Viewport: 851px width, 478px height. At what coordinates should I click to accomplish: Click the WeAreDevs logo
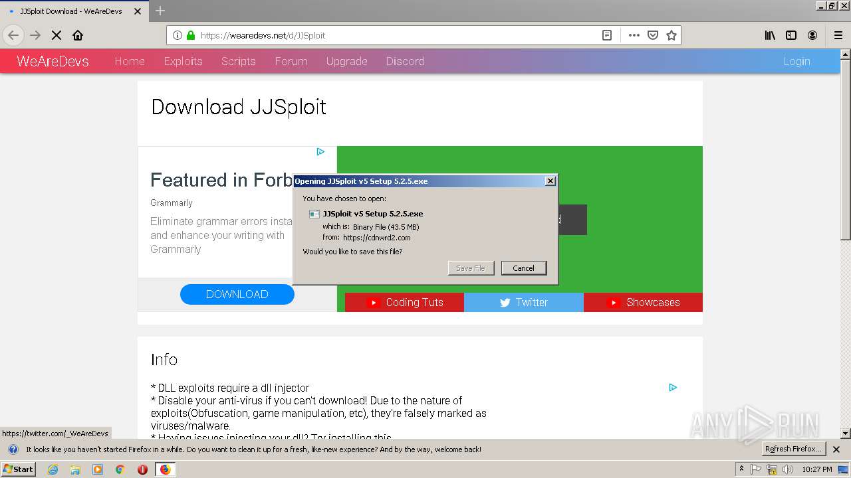tap(53, 61)
